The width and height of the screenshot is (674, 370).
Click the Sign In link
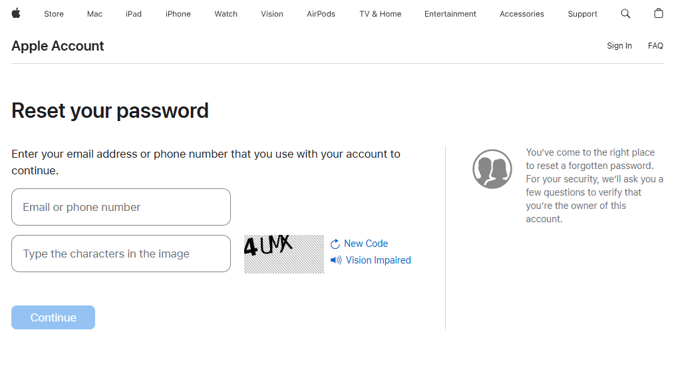click(619, 45)
